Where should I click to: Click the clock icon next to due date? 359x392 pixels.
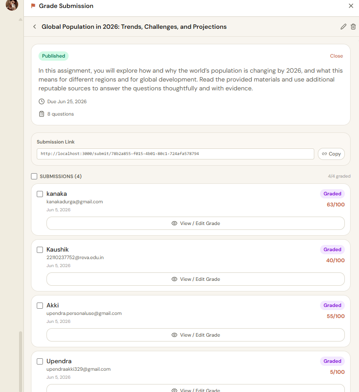point(42,101)
